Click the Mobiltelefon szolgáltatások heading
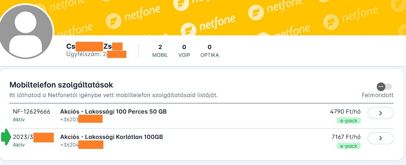 pyautogui.click(x=61, y=85)
